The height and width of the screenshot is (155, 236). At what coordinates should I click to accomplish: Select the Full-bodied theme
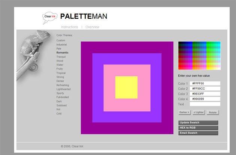click(x=63, y=97)
